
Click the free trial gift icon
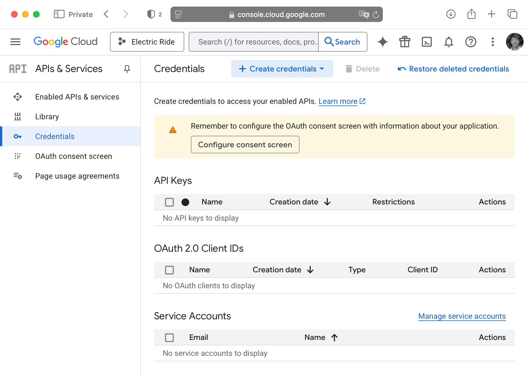(405, 42)
